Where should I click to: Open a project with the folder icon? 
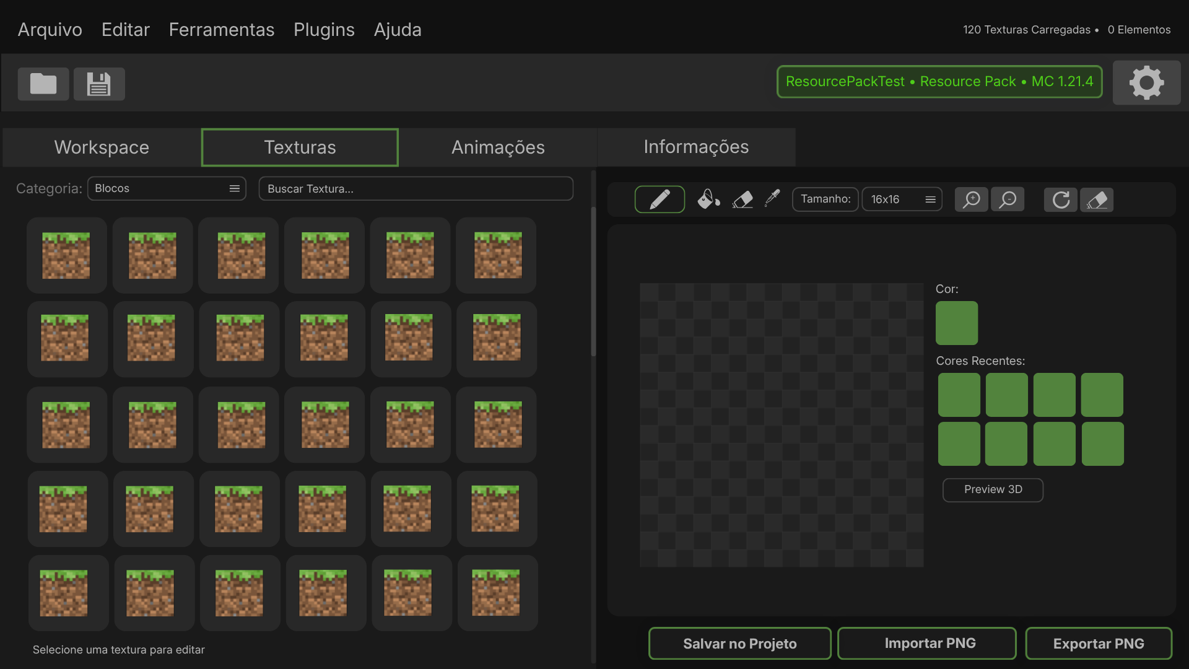43,84
